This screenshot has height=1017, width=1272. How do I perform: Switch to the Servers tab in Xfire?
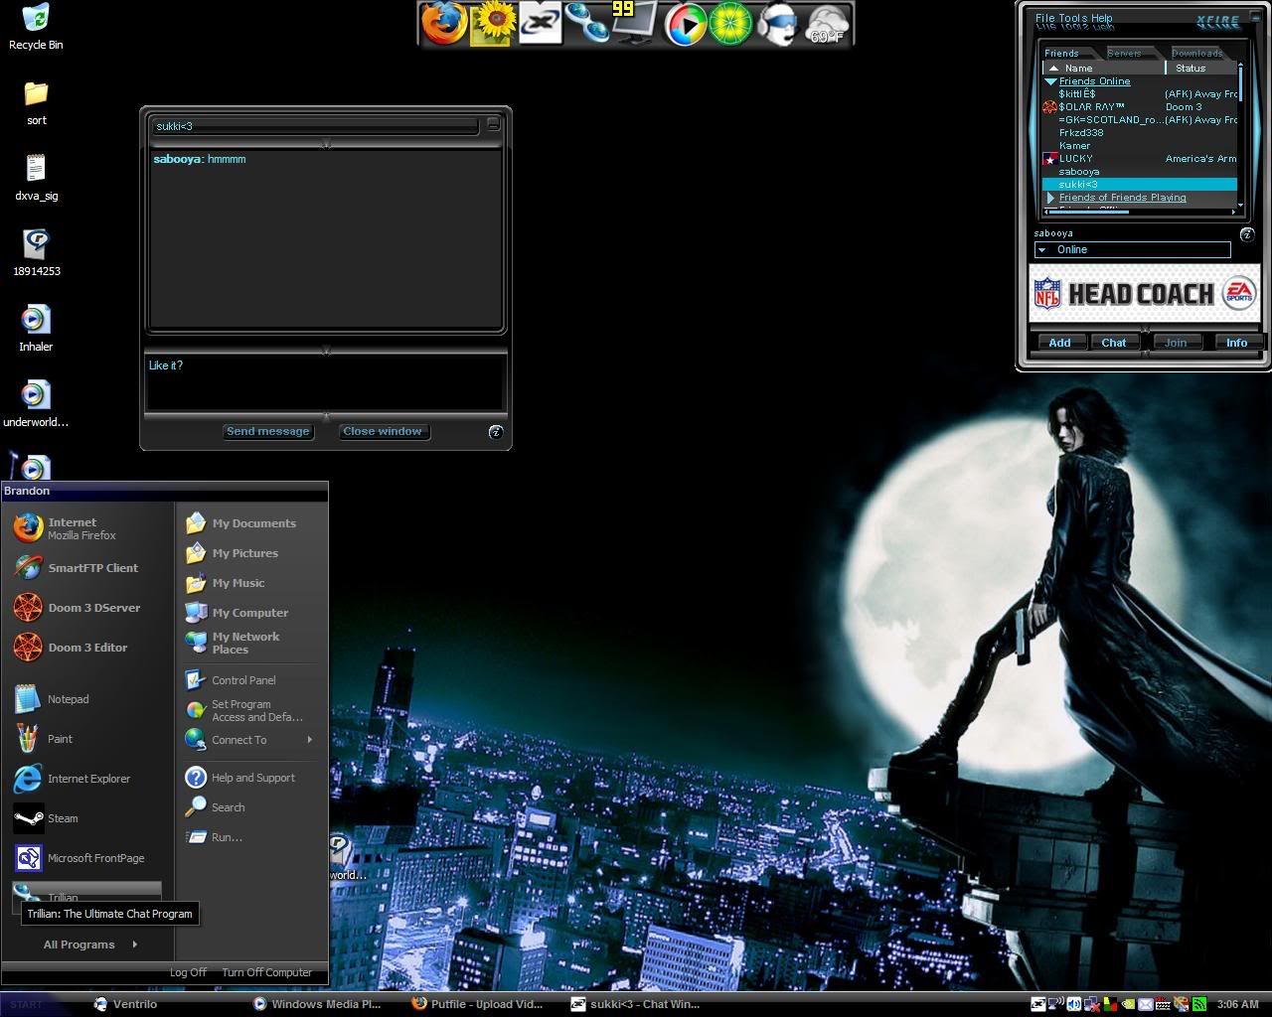coord(1126,53)
